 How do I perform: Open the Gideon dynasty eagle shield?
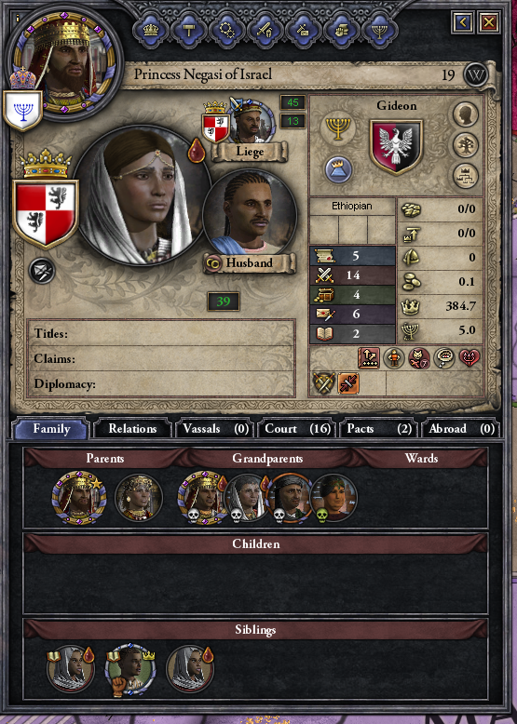tap(396, 147)
